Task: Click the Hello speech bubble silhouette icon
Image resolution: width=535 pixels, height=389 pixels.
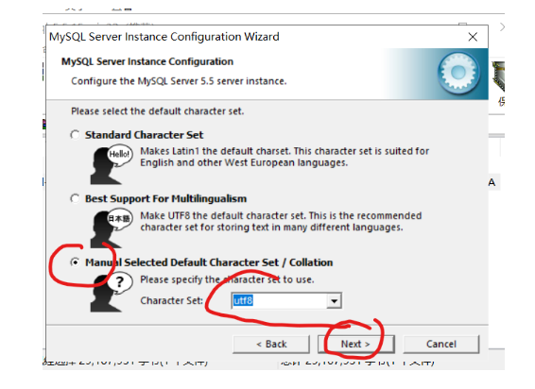Action: pyautogui.click(x=112, y=165)
